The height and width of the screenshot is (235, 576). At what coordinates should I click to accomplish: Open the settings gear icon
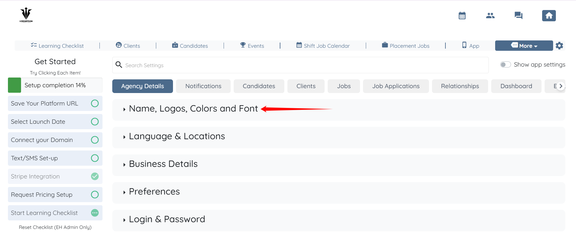(x=559, y=46)
